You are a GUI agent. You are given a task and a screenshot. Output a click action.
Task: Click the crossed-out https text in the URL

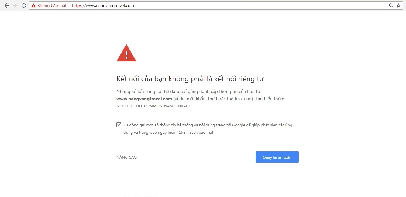pos(77,5)
